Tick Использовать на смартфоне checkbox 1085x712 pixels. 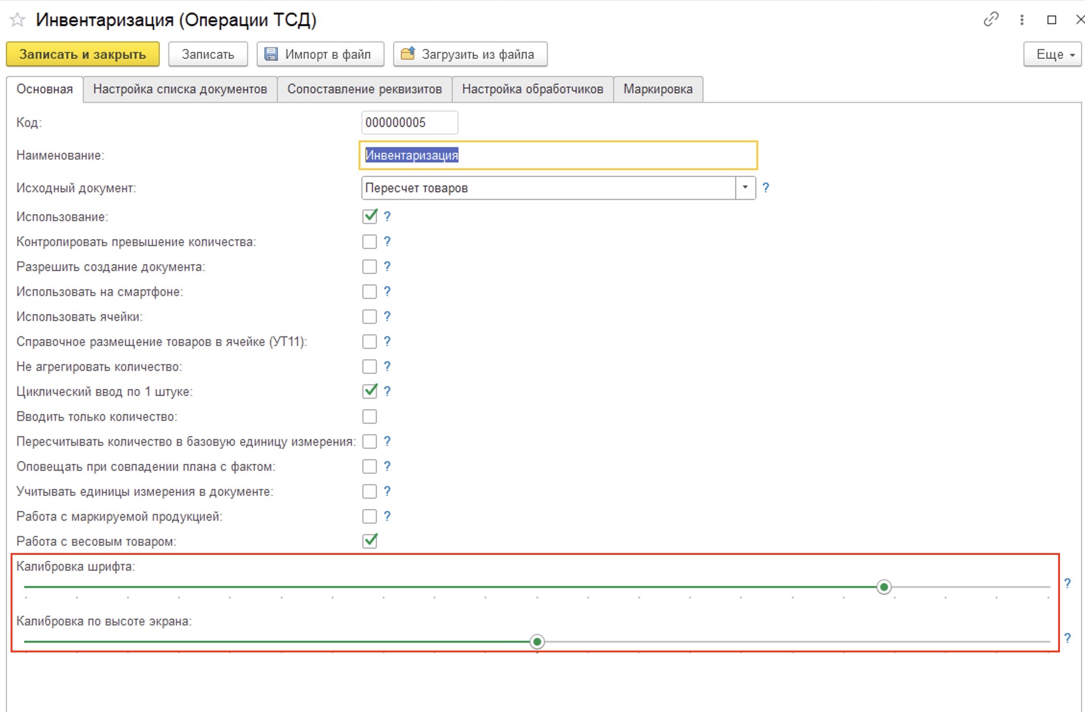tap(370, 292)
